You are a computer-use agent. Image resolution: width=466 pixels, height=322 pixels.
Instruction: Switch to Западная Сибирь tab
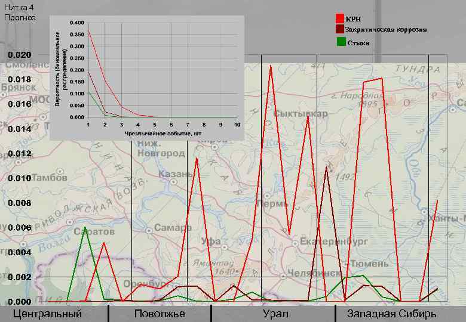[391, 314]
